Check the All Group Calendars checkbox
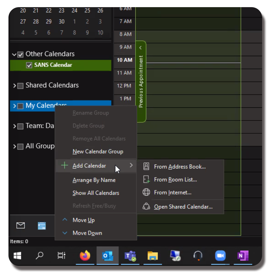The height and width of the screenshot is (277, 274). point(20,147)
